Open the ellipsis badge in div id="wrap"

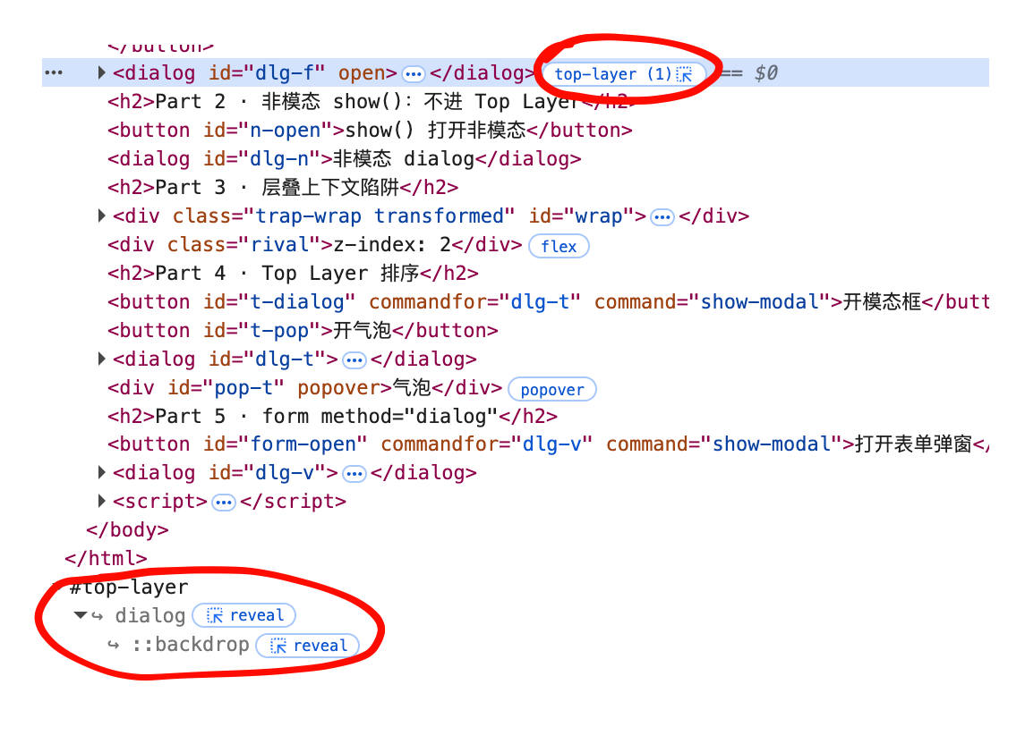point(662,217)
